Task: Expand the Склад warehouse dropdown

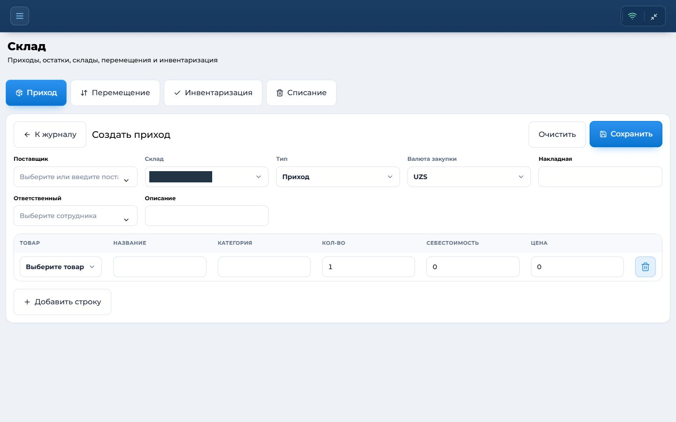Action: (x=207, y=177)
